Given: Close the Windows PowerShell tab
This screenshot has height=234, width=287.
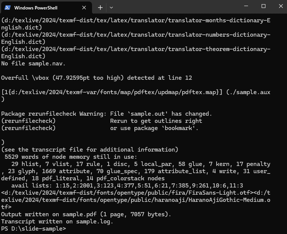Looking at the screenshot, I should pyautogui.click(x=84, y=8).
